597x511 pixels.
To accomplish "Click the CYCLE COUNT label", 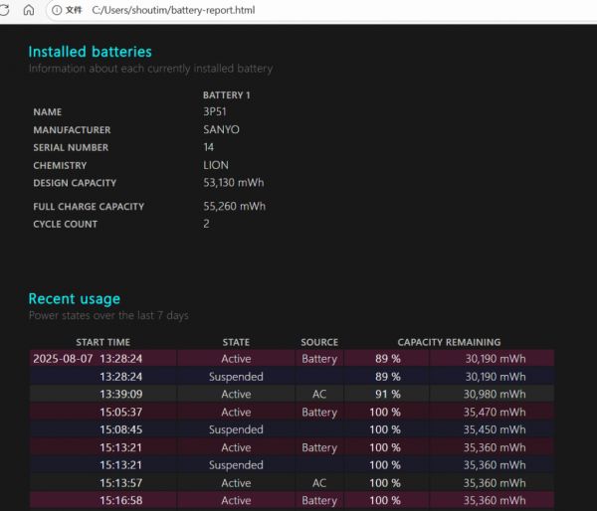I will coord(66,225).
